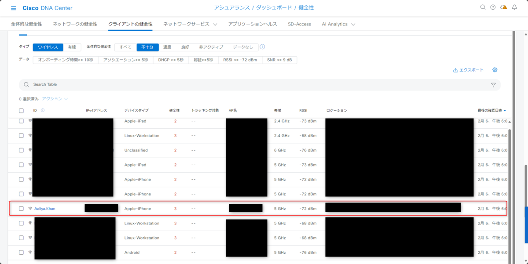528x264 pixels.
Task: Click the アシュアランス breadcrumb
Action: click(x=231, y=8)
